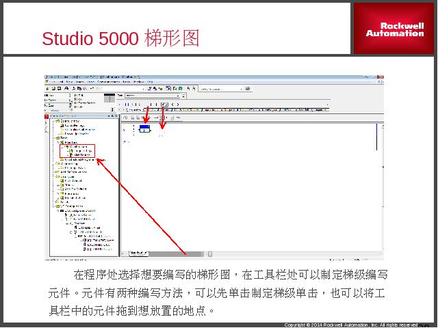
Task: Open the Logic menu
Action: [91, 82]
